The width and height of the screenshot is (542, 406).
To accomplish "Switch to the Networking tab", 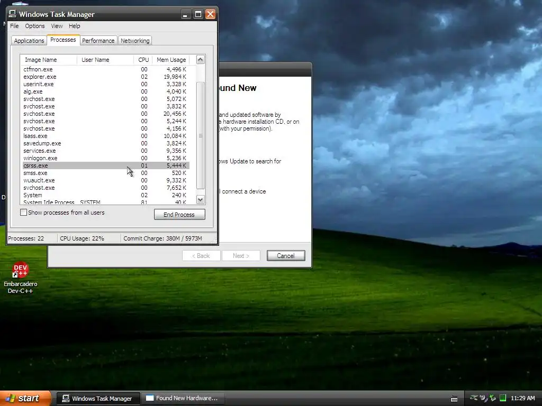I will point(135,40).
